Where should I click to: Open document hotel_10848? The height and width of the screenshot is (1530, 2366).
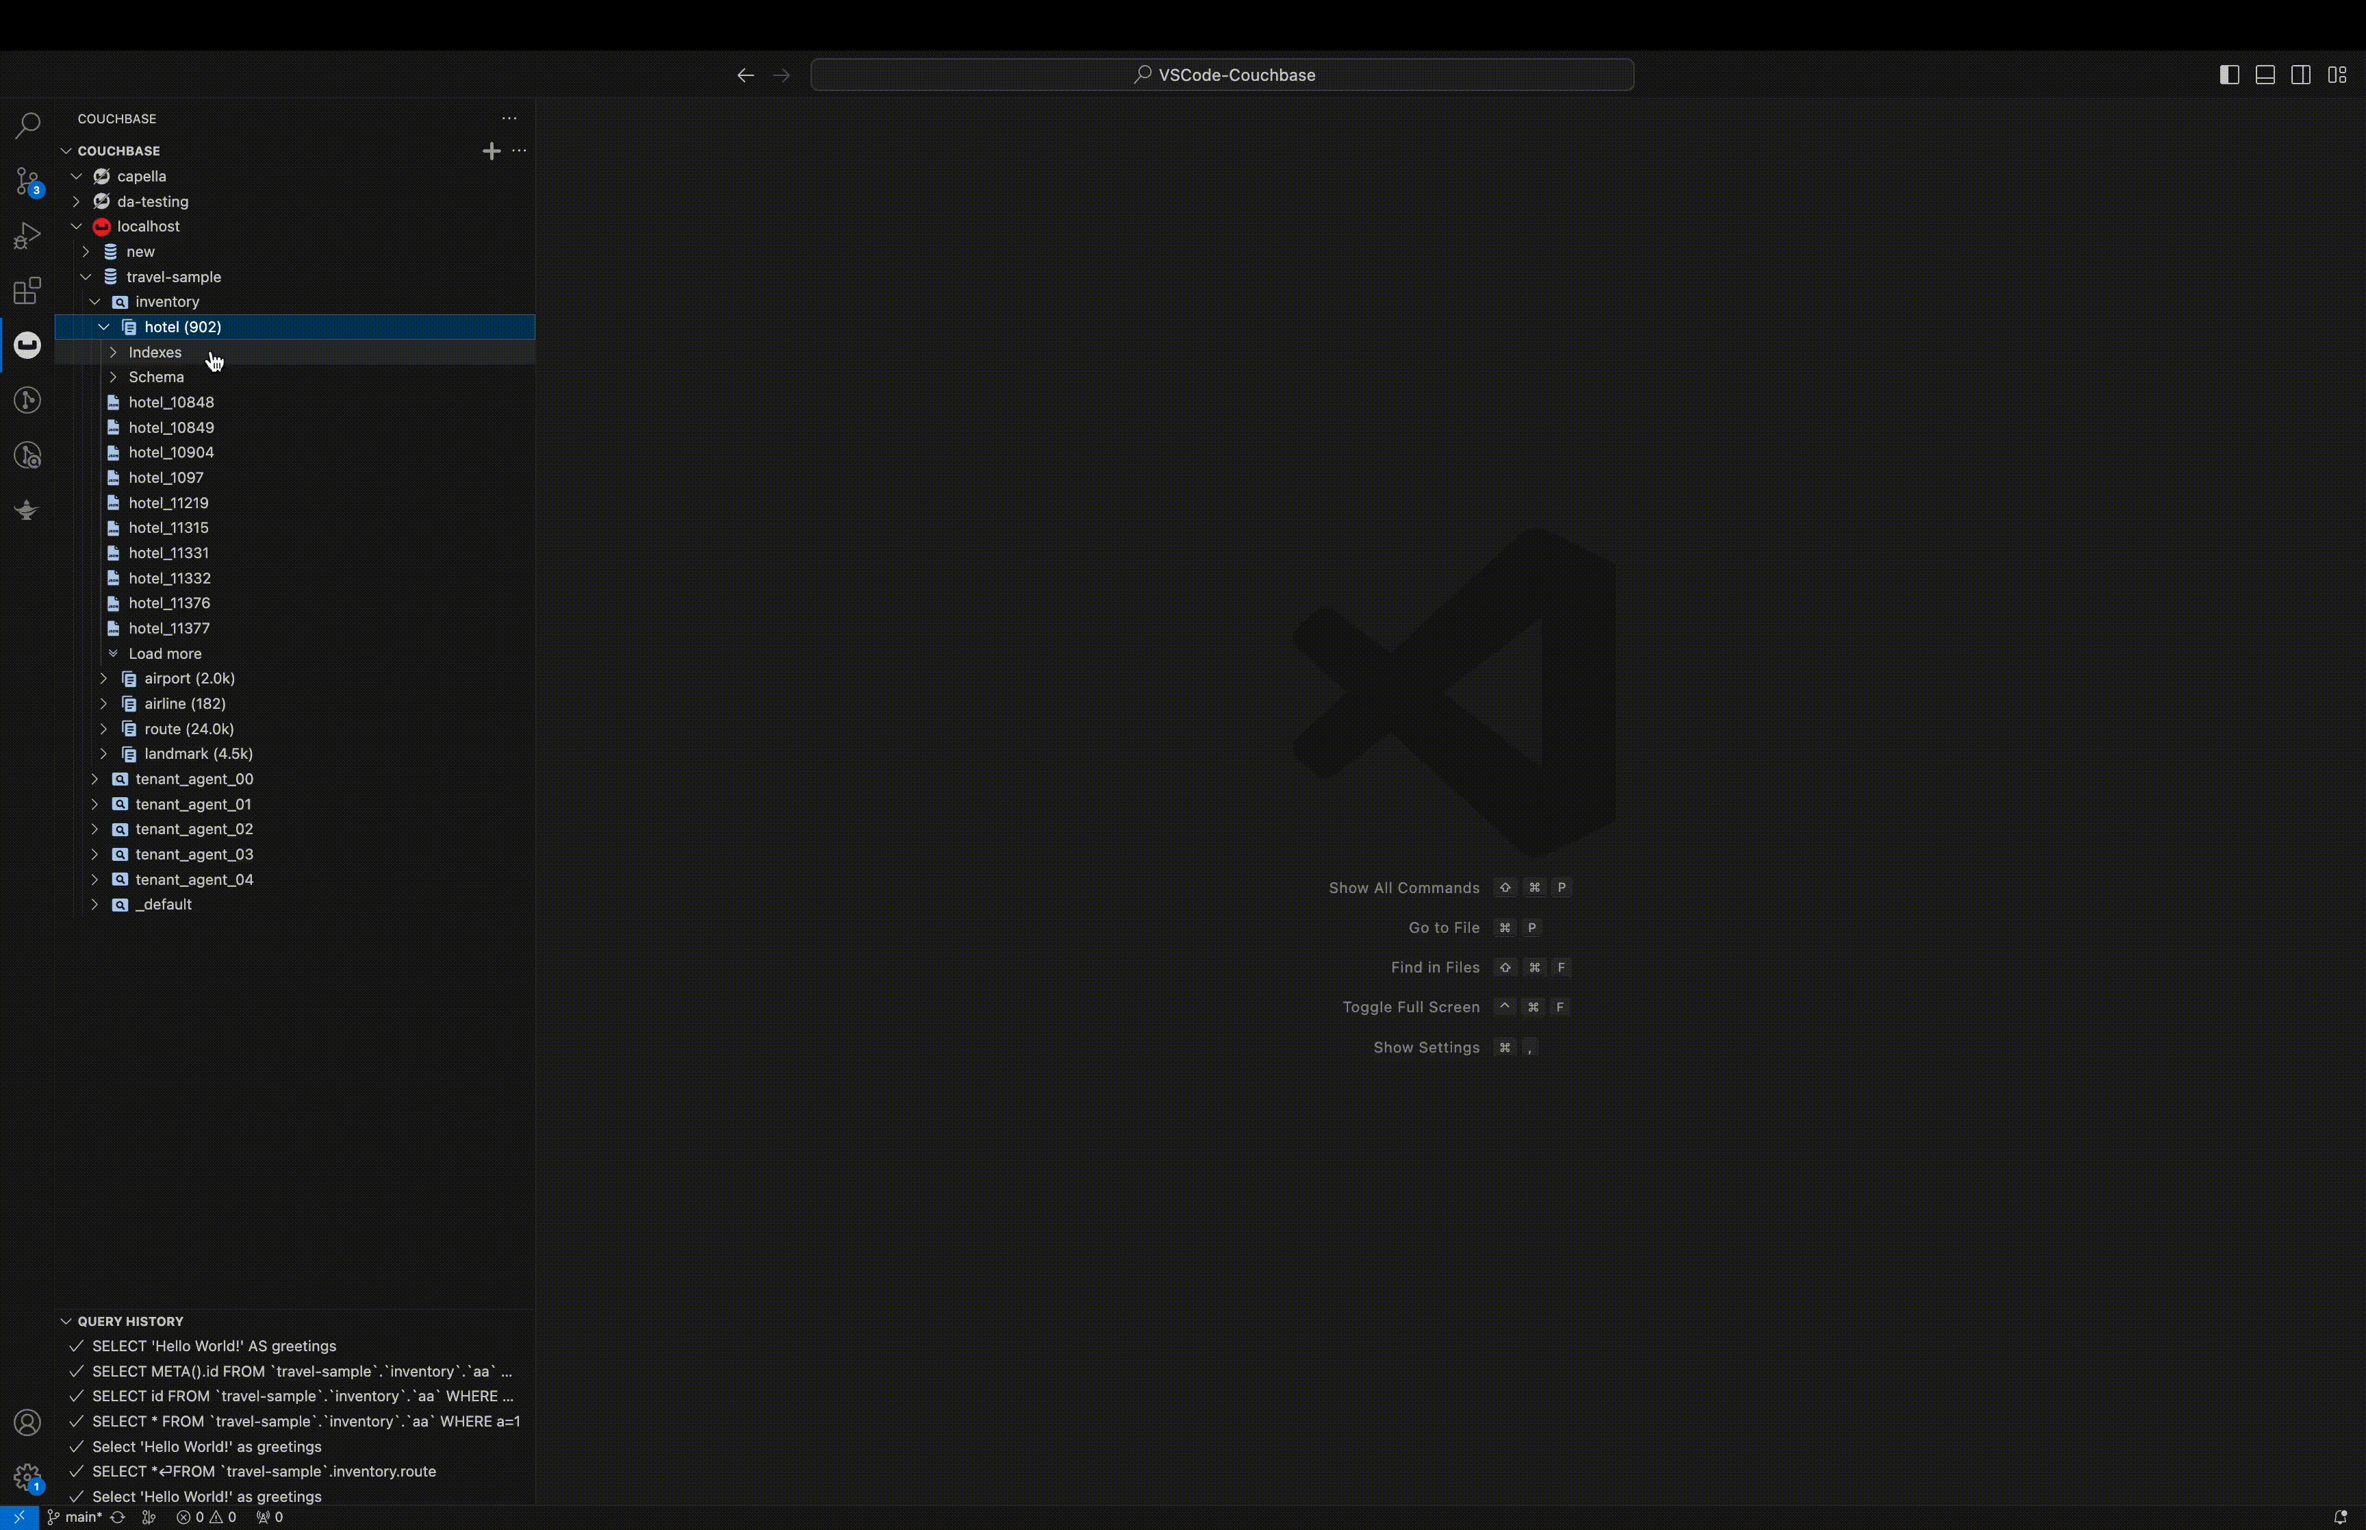pos(295,403)
